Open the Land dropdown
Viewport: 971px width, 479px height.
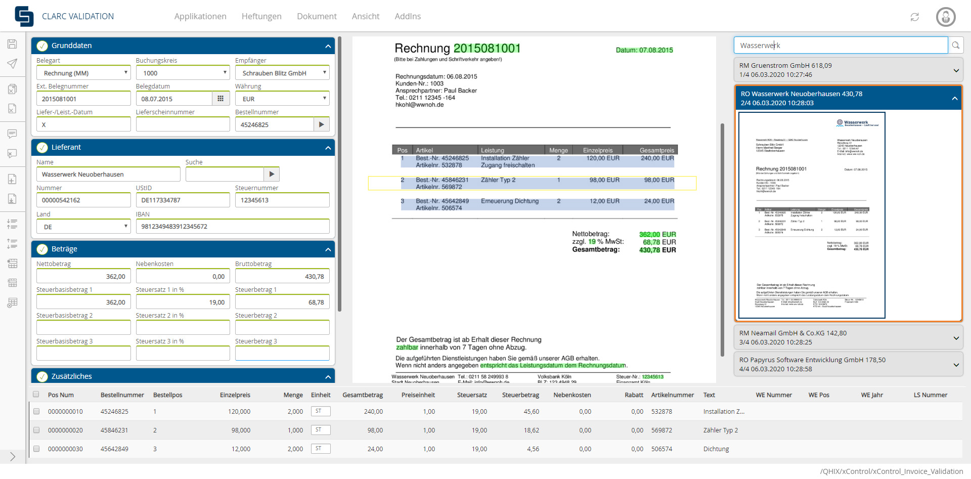tap(83, 227)
